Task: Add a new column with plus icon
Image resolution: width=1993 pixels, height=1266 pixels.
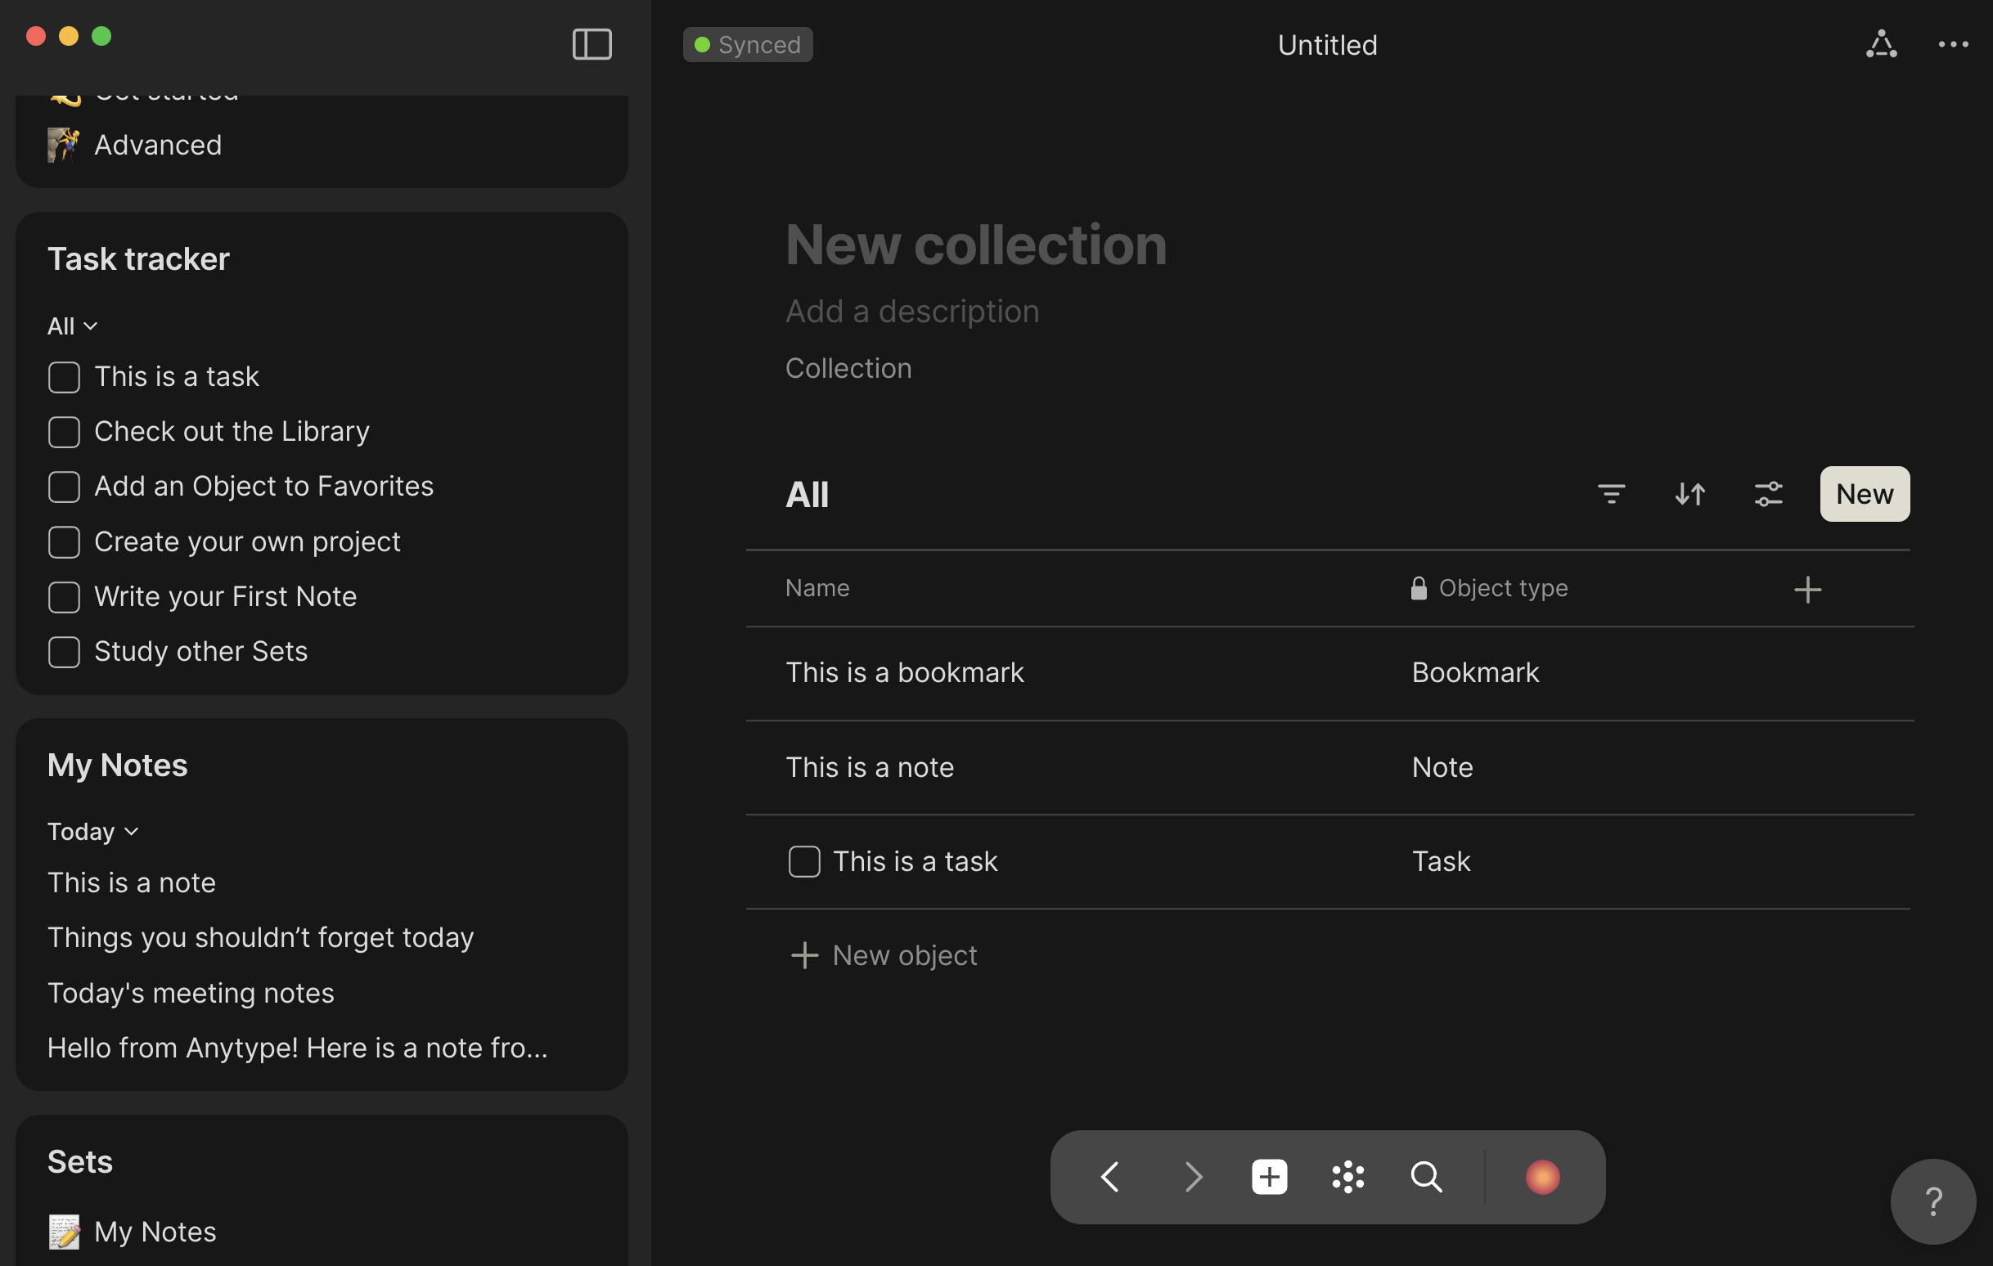Action: click(x=1806, y=589)
